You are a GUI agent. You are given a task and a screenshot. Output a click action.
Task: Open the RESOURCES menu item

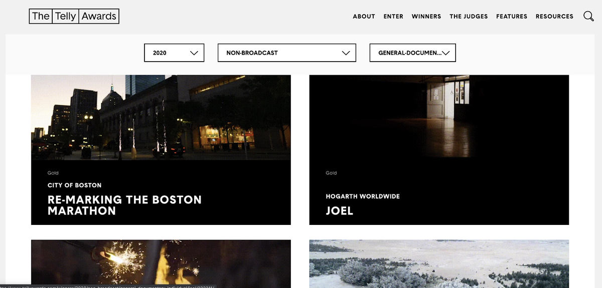click(x=554, y=17)
